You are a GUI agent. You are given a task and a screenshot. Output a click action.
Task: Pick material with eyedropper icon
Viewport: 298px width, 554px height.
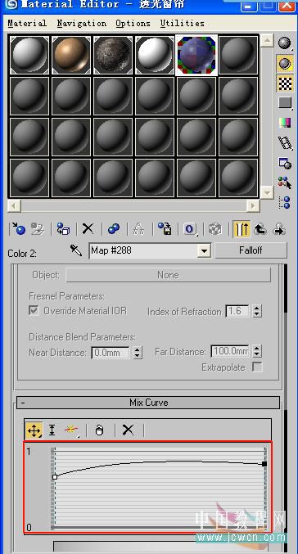coord(76,250)
